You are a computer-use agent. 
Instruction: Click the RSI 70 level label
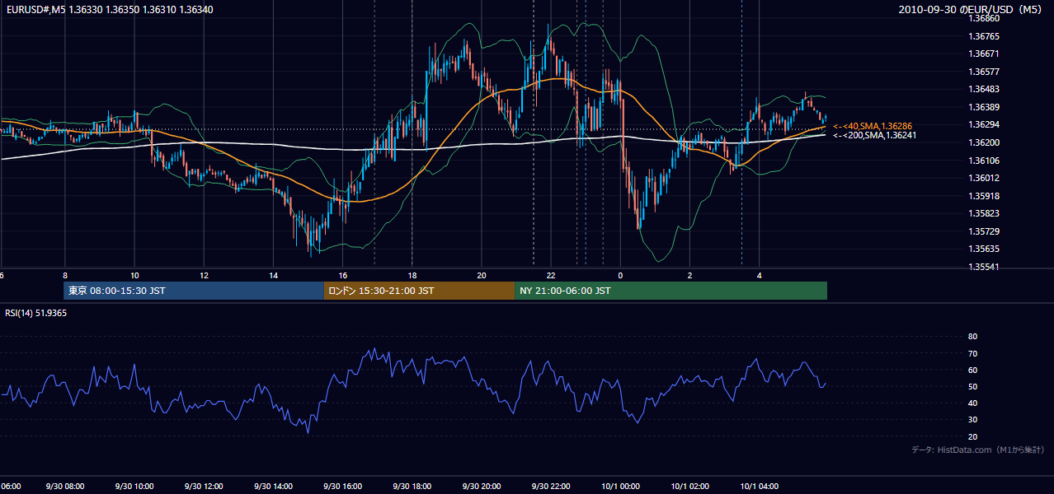tap(972, 354)
